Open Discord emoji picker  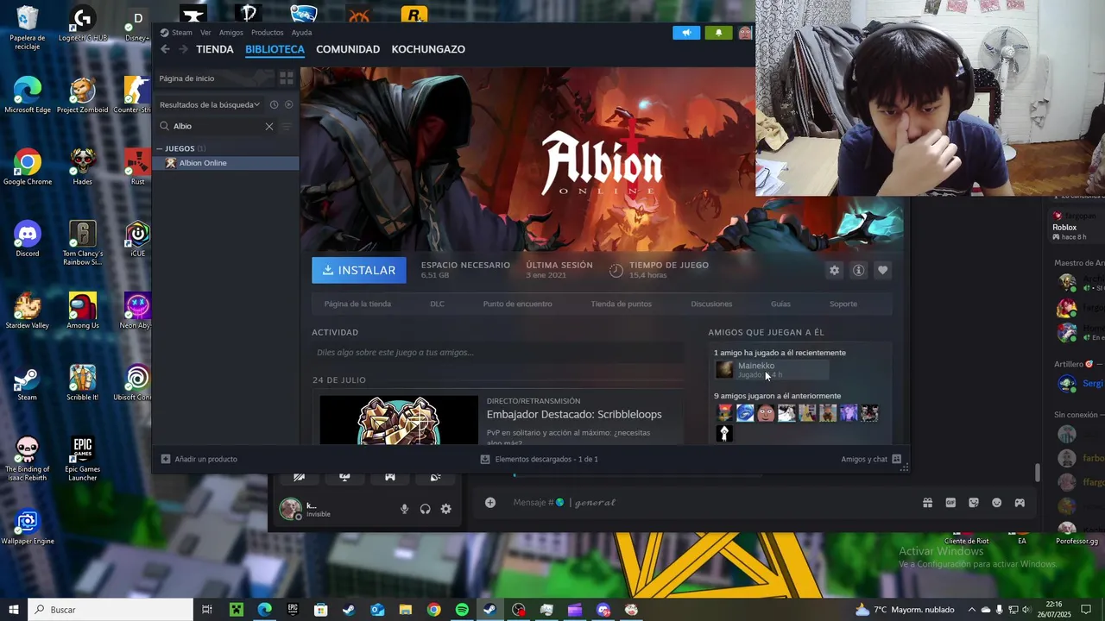point(996,503)
